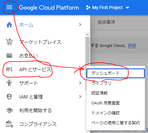Click the Compliance building icon

coord(9,124)
